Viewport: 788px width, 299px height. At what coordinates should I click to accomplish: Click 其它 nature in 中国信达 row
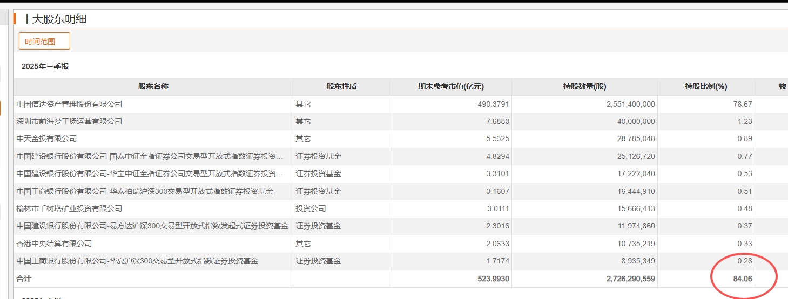(x=303, y=104)
